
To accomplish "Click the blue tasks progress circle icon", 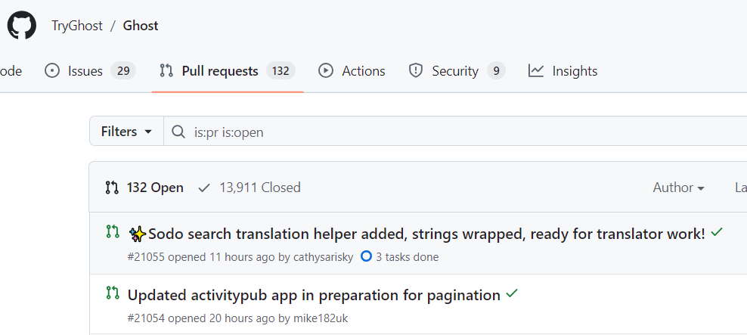I will click(x=366, y=257).
